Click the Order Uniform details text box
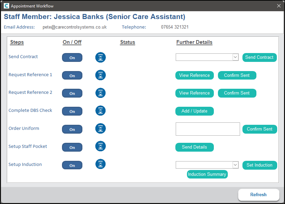285x204 pixels. (x=208, y=129)
